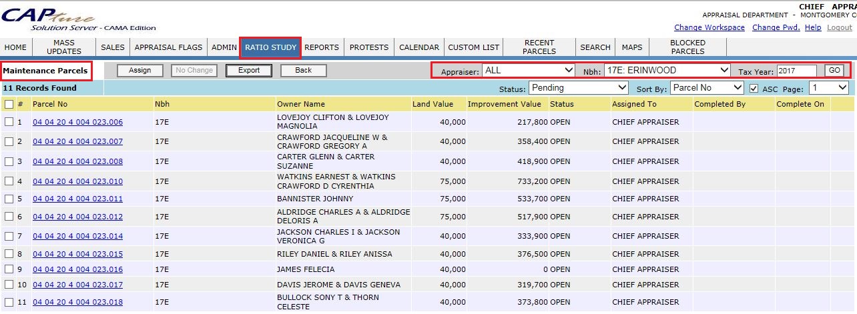Hit the GO button next to Tax Year
Viewport: 857px width, 314px height.
pyautogui.click(x=834, y=70)
